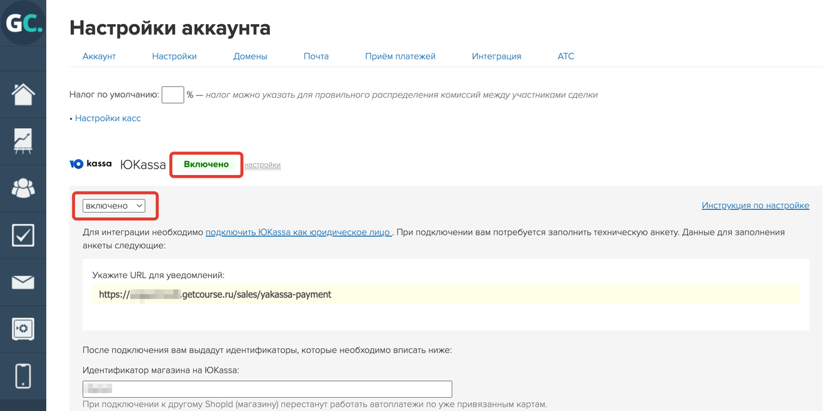Switch to the АТС tab
The image size is (826, 411).
click(566, 56)
